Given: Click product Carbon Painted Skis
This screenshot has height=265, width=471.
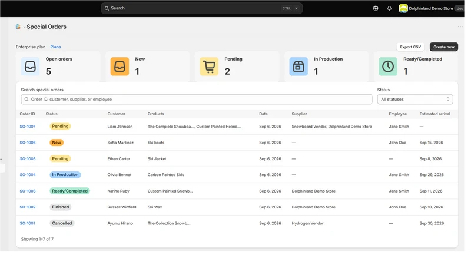Looking at the screenshot, I should pos(166,174).
